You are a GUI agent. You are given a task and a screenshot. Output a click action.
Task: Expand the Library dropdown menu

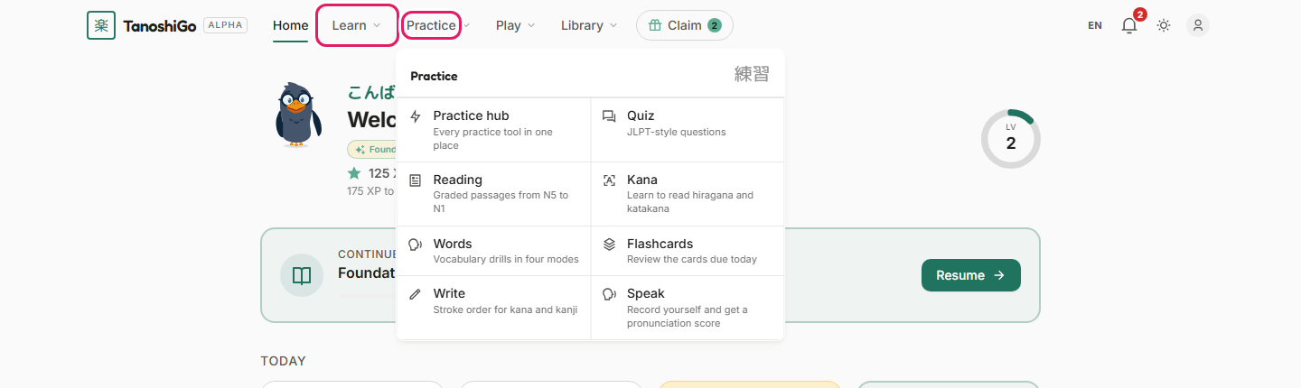click(x=589, y=25)
